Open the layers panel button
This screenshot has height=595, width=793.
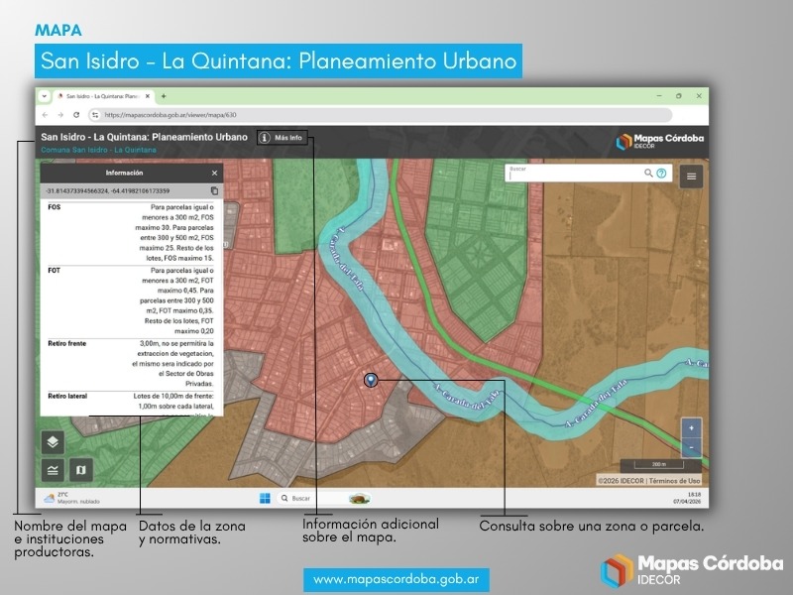54,442
